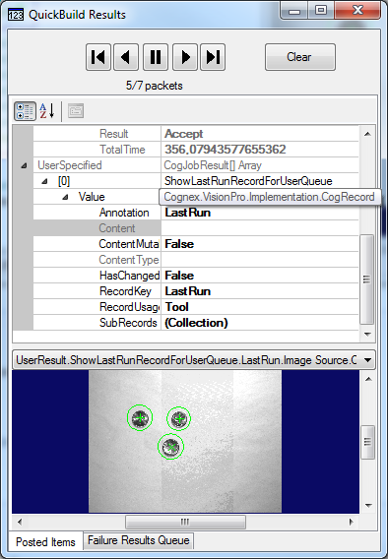Click property grid scroll down arrow
This screenshot has width=388, height=559.
(367, 334)
